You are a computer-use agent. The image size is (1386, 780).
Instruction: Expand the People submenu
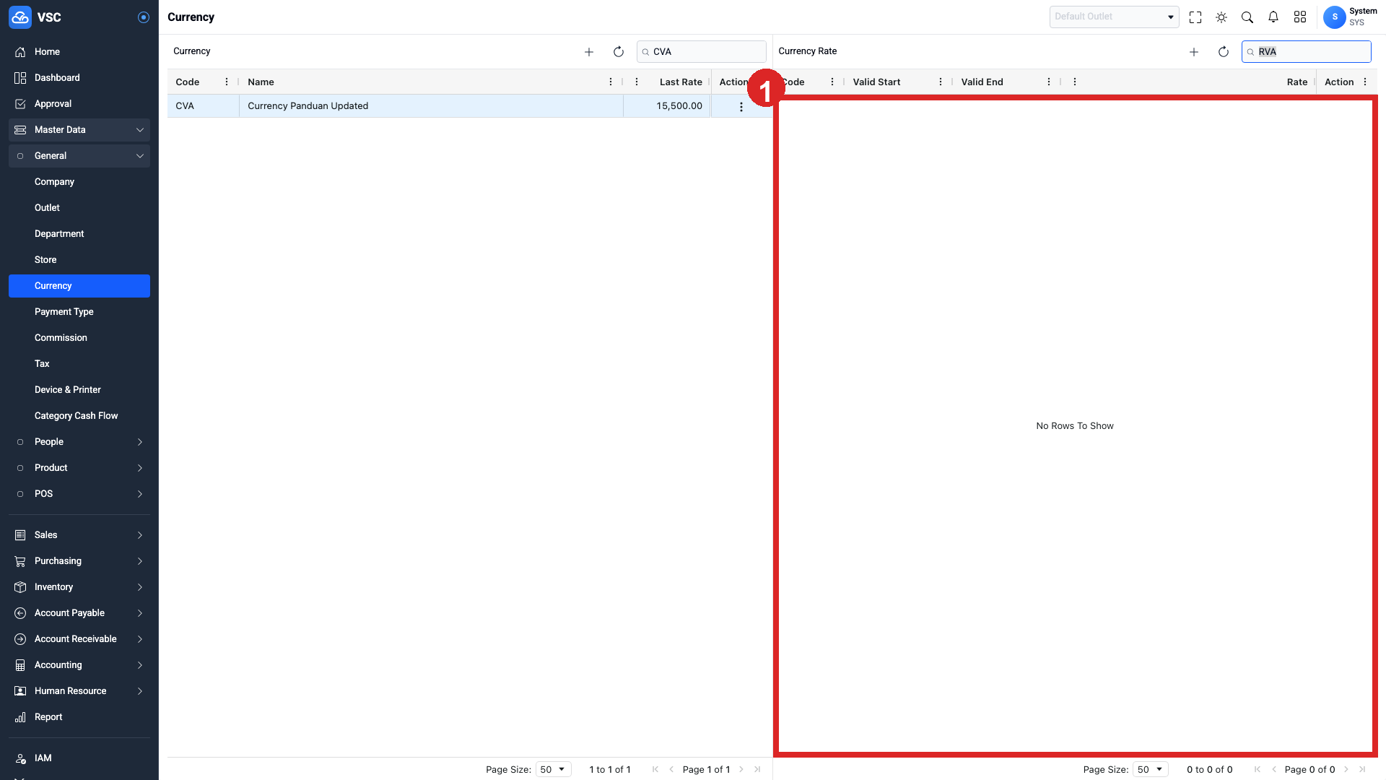[79, 442]
